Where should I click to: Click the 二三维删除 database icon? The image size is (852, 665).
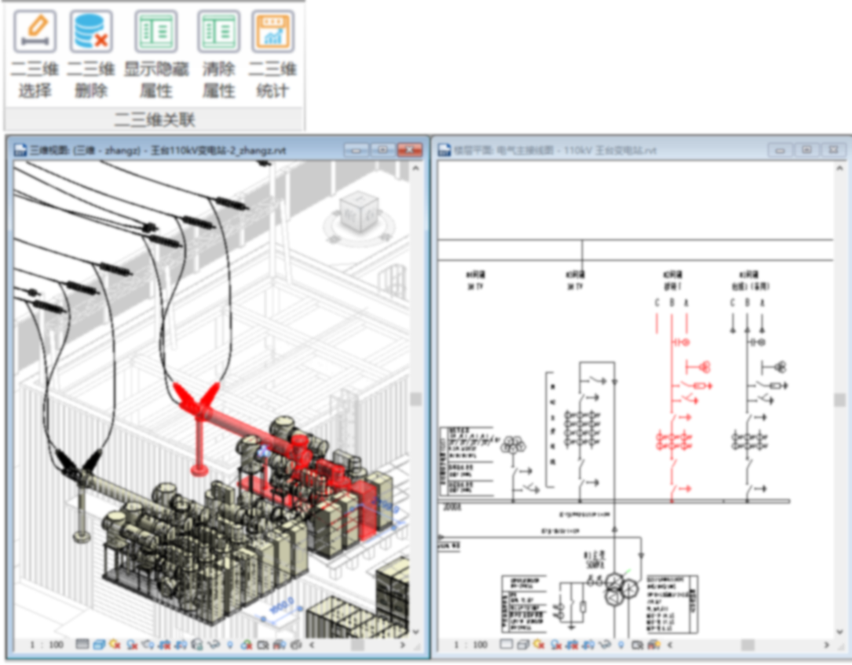pyautogui.click(x=91, y=31)
